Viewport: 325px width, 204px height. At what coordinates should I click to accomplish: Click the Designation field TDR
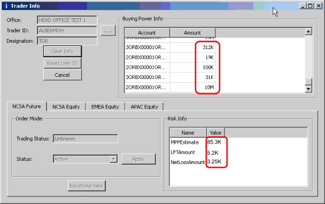(67, 41)
